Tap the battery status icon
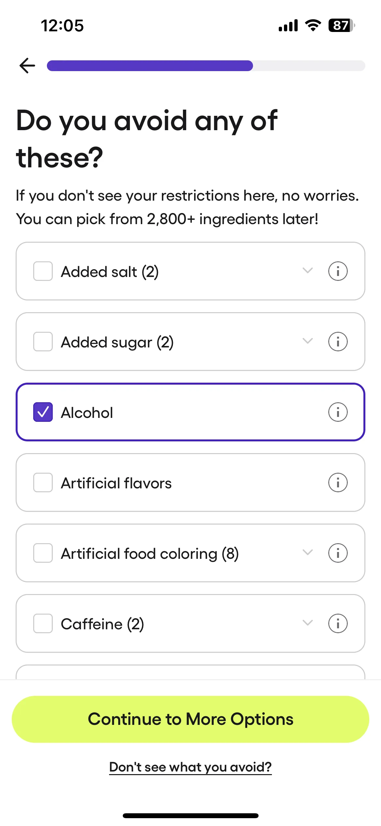 [342, 25]
